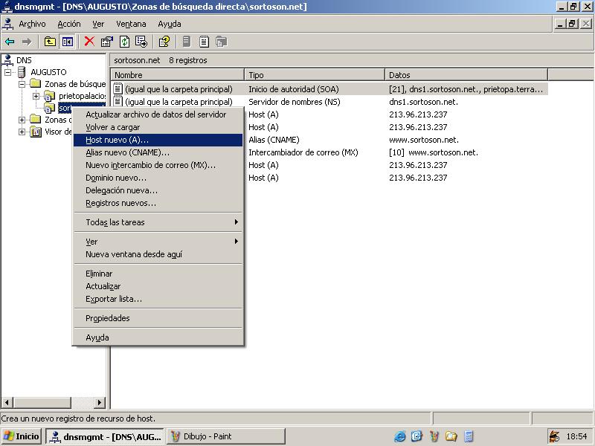This screenshot has width=595, height=446.
Task: Open the Todas las tareas submenu
Action: point(158,222)
